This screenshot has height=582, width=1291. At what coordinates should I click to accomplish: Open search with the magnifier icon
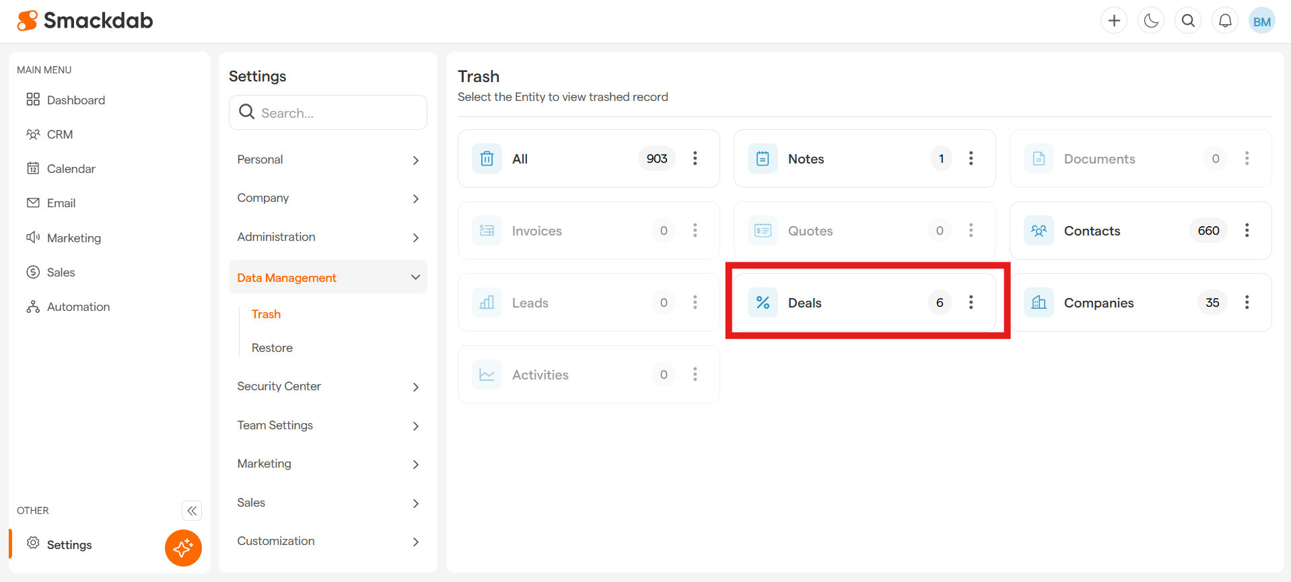tap(1188, 21)
